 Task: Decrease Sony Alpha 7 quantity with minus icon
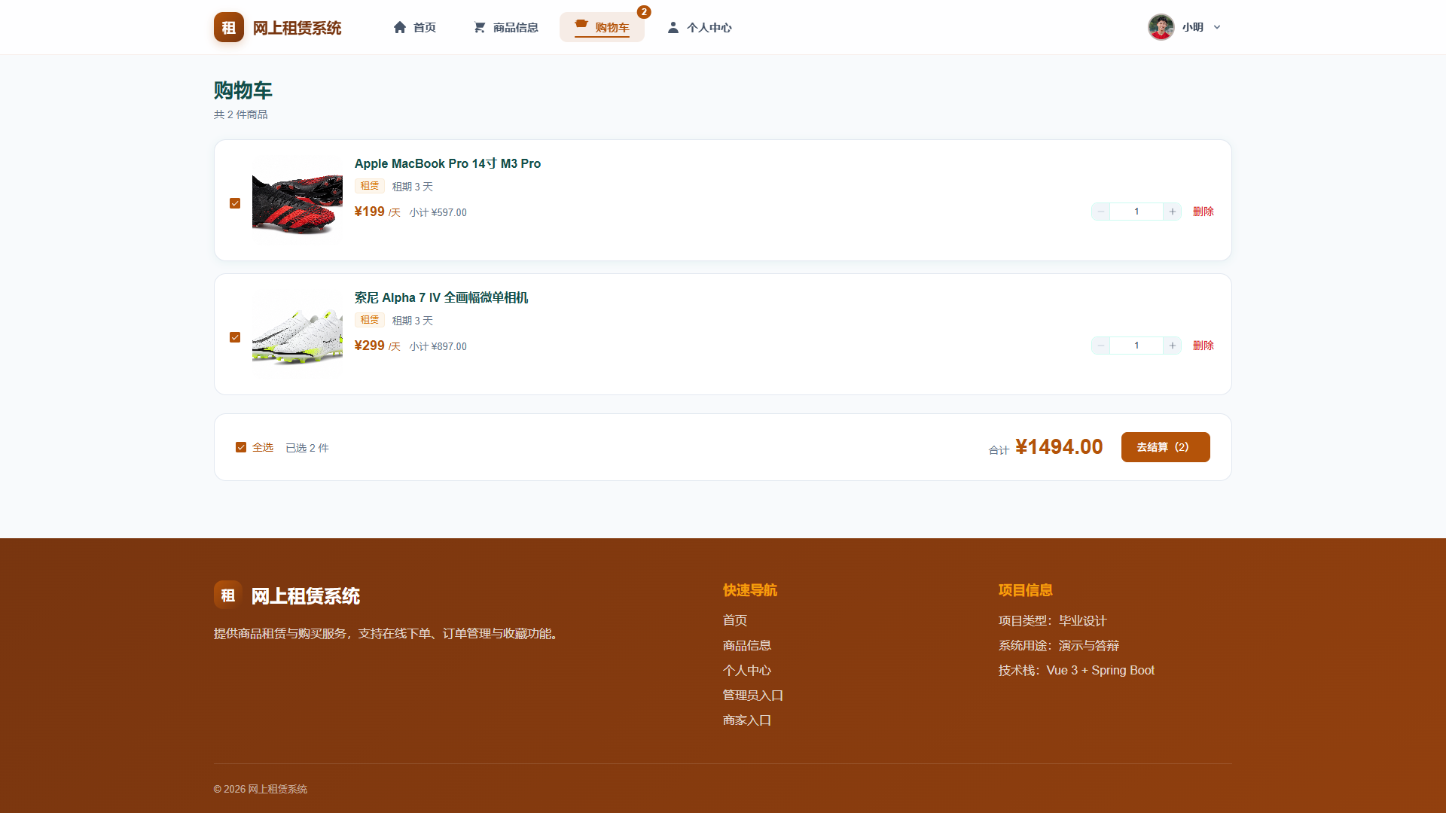[x=1101, y=346]
